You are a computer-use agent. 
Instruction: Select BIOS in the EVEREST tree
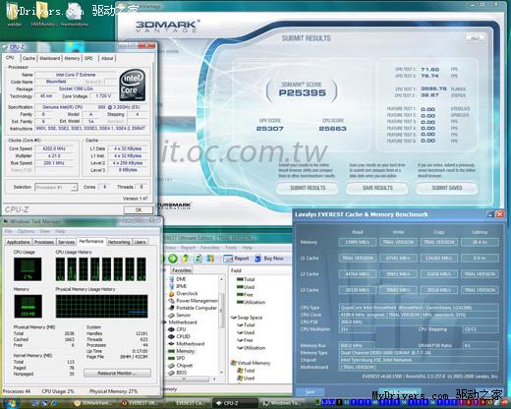(181, 373)
